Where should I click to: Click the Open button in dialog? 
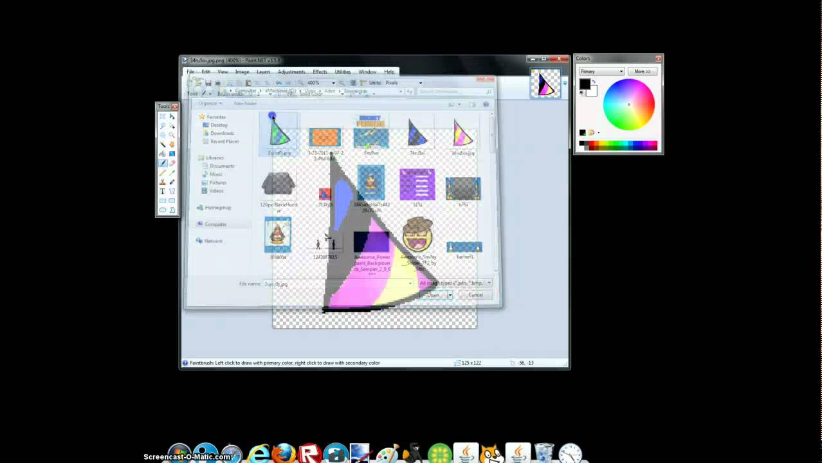(432, 295)
